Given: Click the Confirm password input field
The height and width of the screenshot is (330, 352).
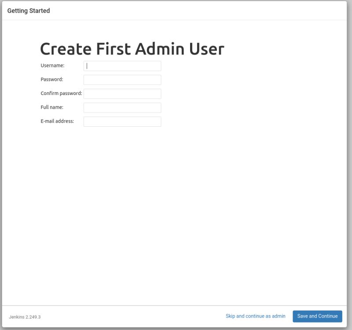Looking at the screenshot, I should click(x=122, y=93).
